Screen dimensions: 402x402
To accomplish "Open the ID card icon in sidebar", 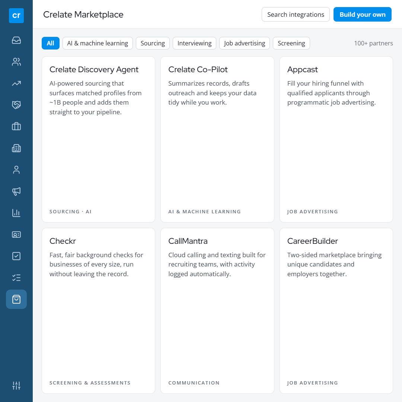I will point(16,234).
